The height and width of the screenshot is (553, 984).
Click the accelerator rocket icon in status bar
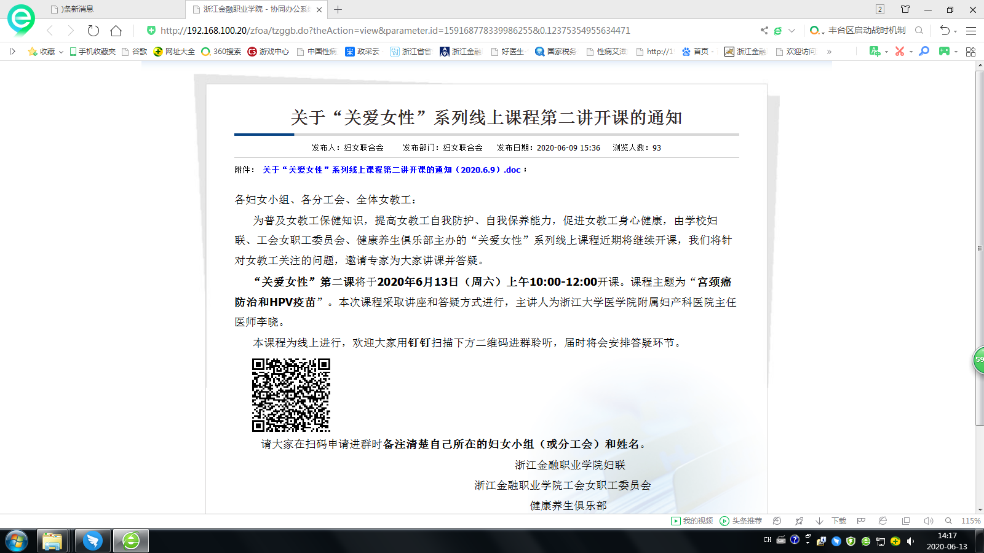click(x=799, y=521)
